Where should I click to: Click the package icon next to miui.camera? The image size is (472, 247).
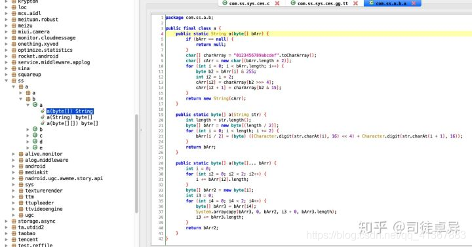click(14, 31)
